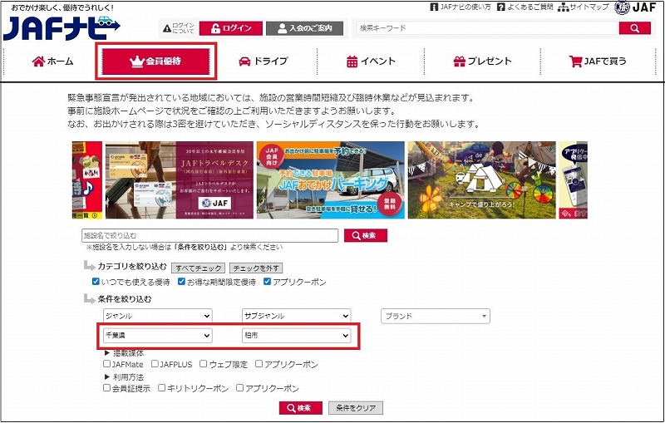Open the 千葉県 prefecture dropdown
665x423 pixels.
click(157, 335)
